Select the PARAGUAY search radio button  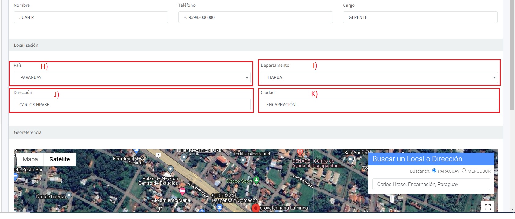tap(434, 171)
